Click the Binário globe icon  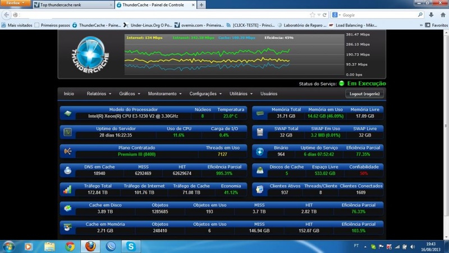point(260,151)
